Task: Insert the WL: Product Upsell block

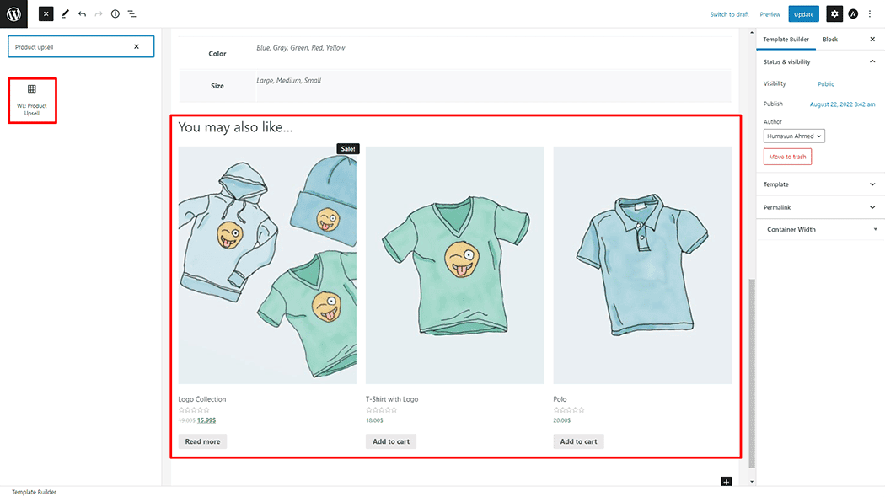Action: pos(32,99)
